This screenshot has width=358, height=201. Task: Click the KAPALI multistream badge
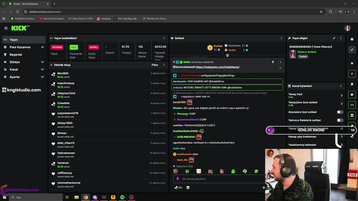[94, 47]
